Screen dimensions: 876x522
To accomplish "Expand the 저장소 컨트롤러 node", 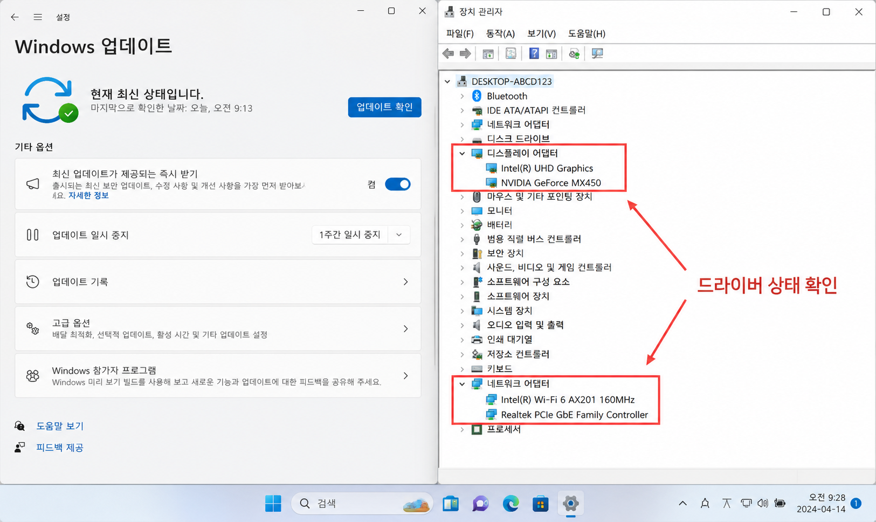I will click(462, 354).
